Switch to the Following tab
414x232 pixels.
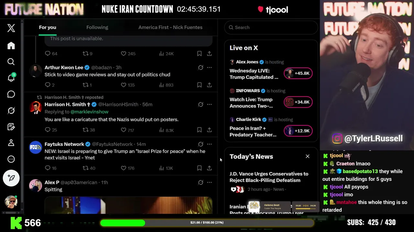point(97,27)
